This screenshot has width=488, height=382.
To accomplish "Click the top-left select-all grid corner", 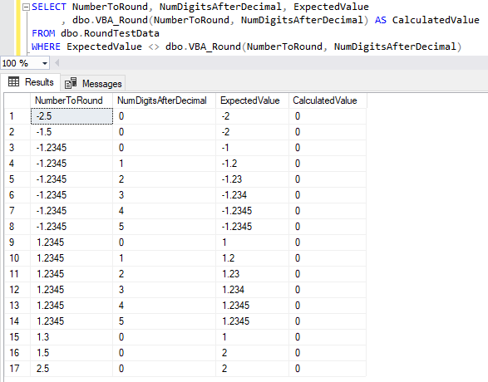I will click(x=17, y=100).
